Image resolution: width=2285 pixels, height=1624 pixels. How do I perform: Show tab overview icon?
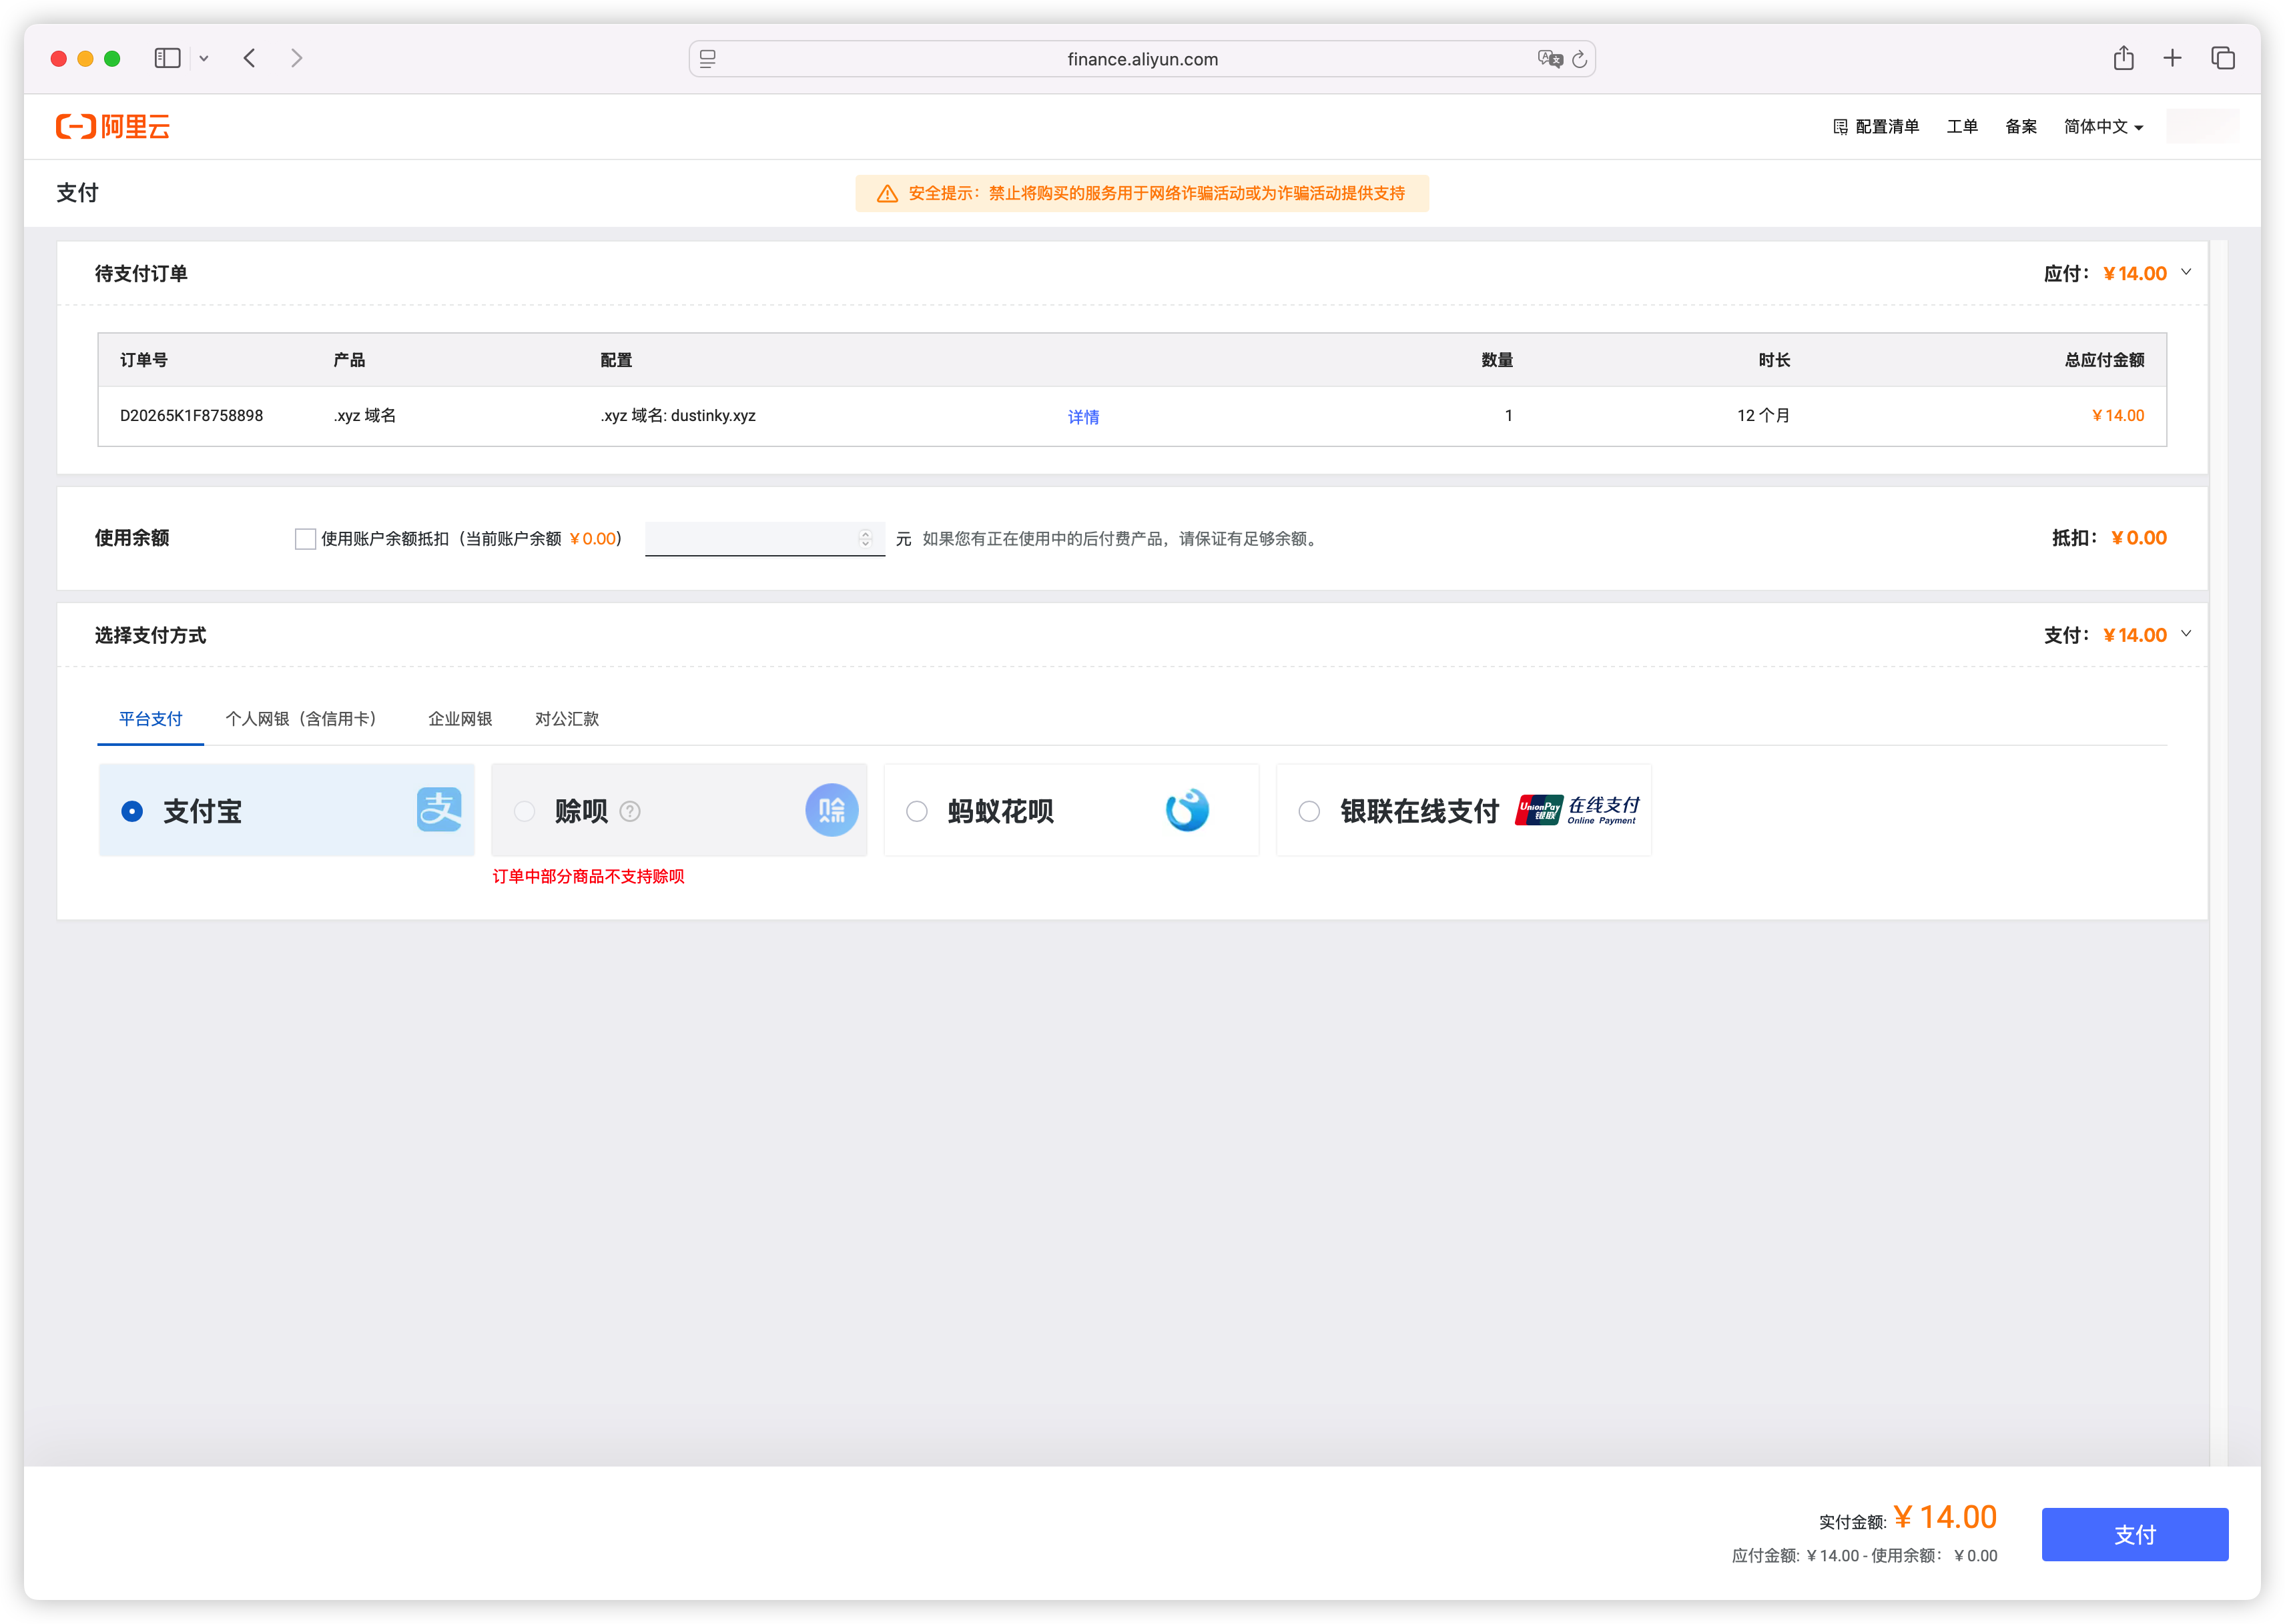pyautogui.click(x=2222, y=58)
